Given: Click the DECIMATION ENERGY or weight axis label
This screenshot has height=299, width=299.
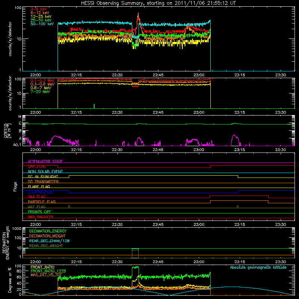Looking at the screenshot, I should point(6,243).
